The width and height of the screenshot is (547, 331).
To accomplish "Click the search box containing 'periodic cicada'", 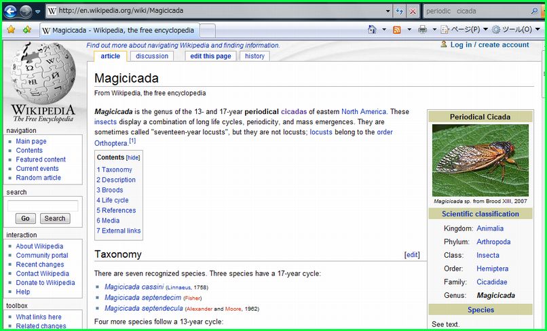I will [476, 11].
